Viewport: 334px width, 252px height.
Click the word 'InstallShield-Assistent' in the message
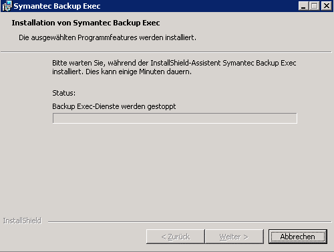(x=186, y=63)
